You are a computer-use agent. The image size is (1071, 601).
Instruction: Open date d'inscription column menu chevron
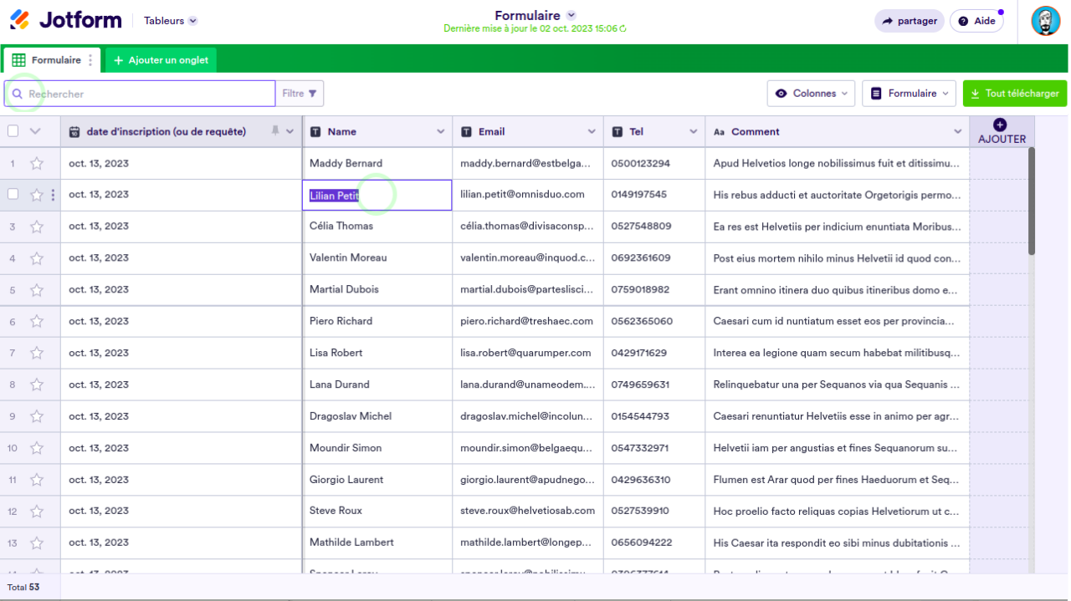pos(290,132)
